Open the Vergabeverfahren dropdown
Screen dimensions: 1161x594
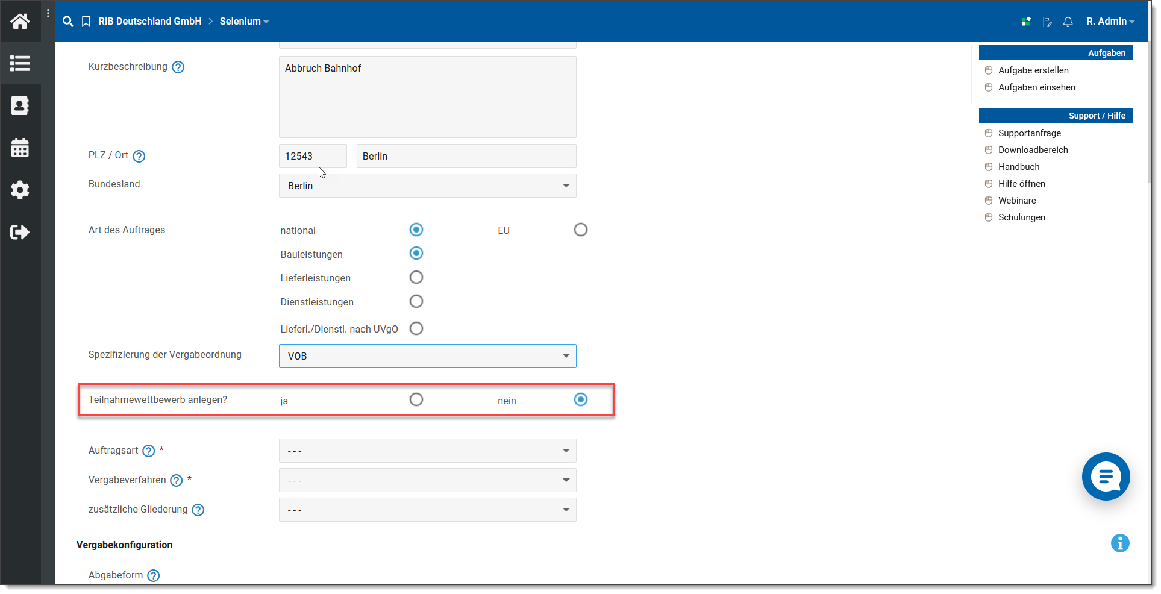click(427, 480)
